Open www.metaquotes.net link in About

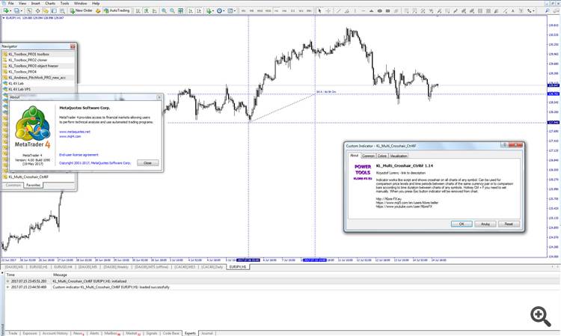75,132
